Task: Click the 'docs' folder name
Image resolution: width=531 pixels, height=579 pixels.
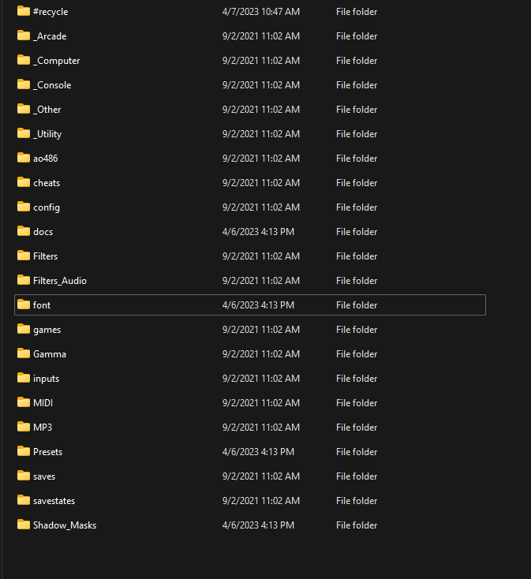Action: 43,232
